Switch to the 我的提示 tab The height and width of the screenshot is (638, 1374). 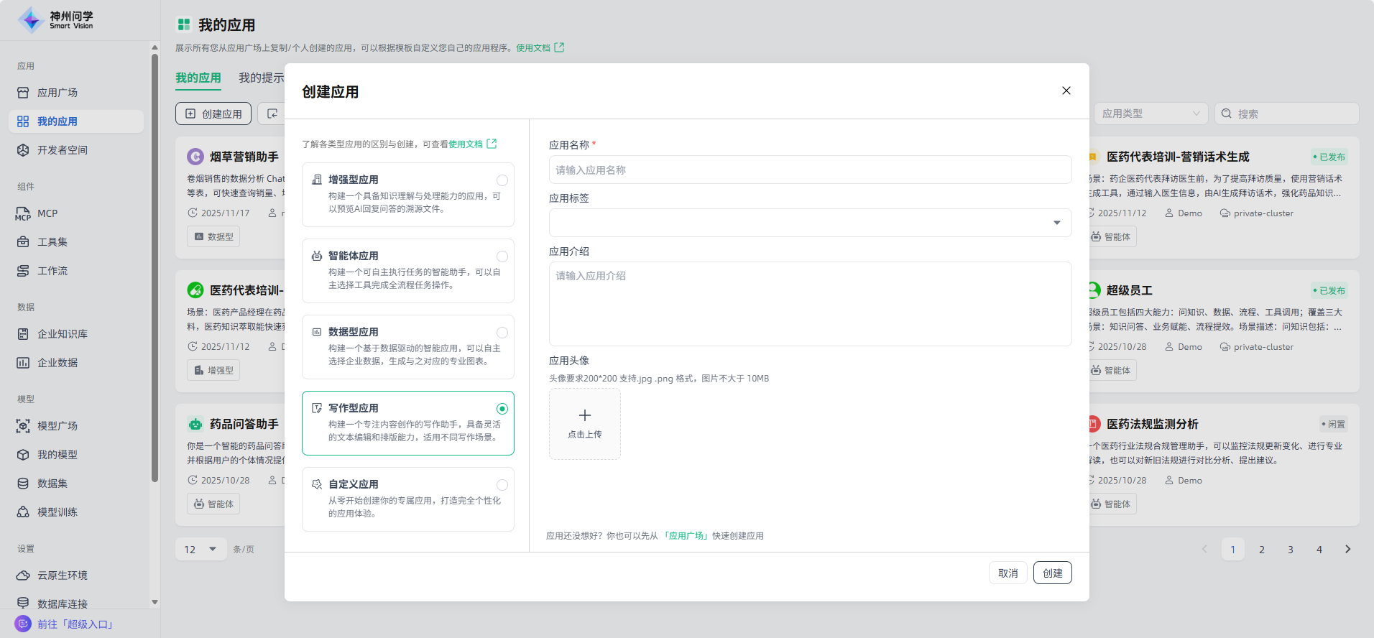coord(262,78)
